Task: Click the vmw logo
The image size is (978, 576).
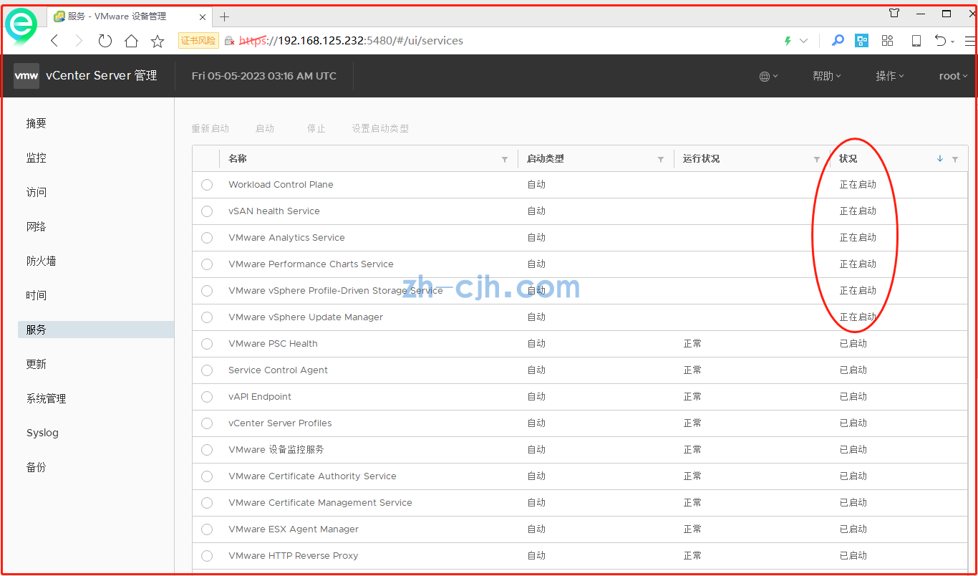Action: [x=26, y=76]
